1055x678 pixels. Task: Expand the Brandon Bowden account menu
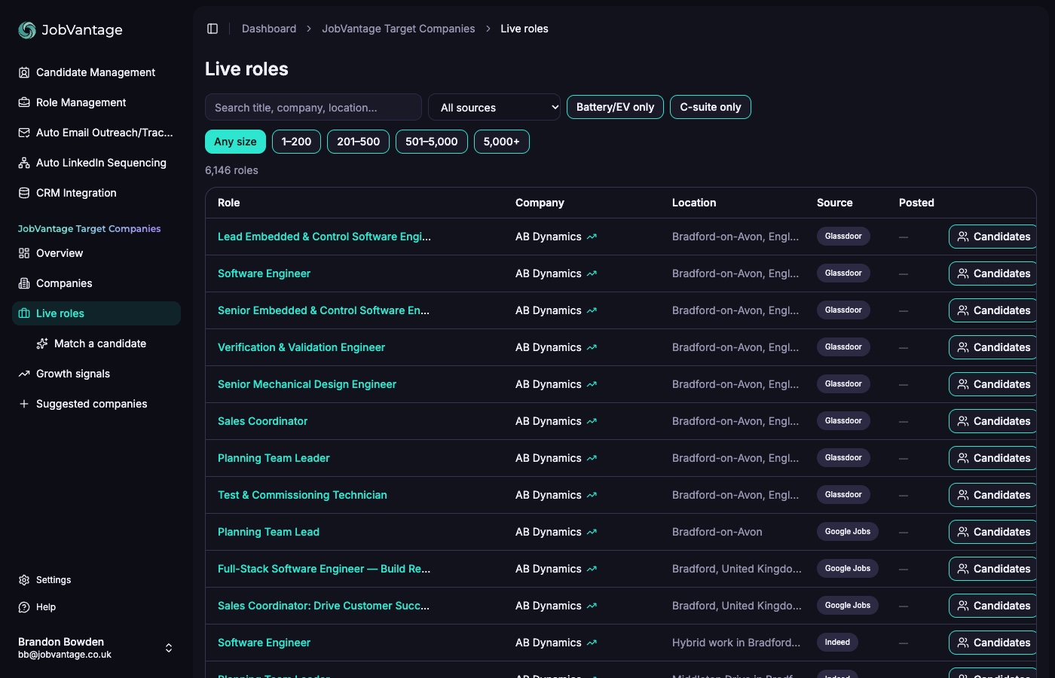[x=96, y=648]
